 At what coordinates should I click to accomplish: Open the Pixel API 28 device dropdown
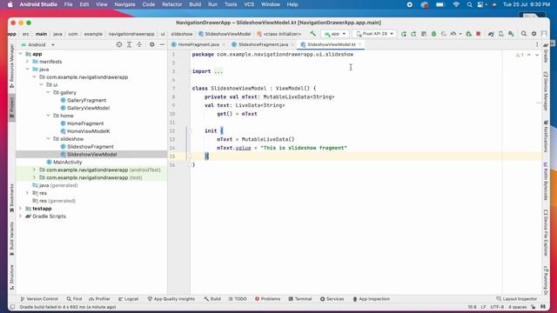click(x=375, y=34)
